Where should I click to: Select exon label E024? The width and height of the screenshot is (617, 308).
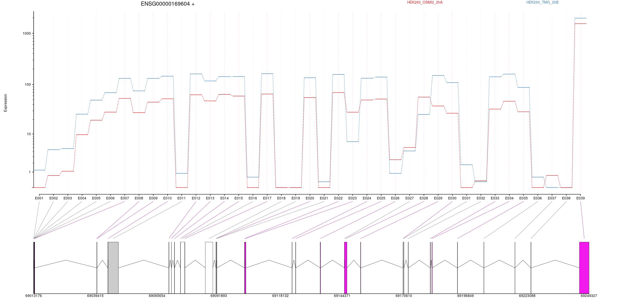[x=367, y=198]
